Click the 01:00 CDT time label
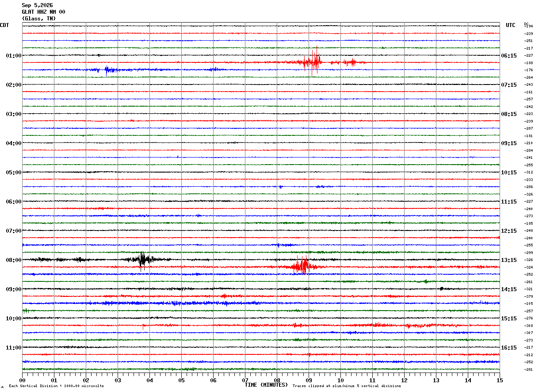The width and height of the screenshot is (535, 392). 14,55
